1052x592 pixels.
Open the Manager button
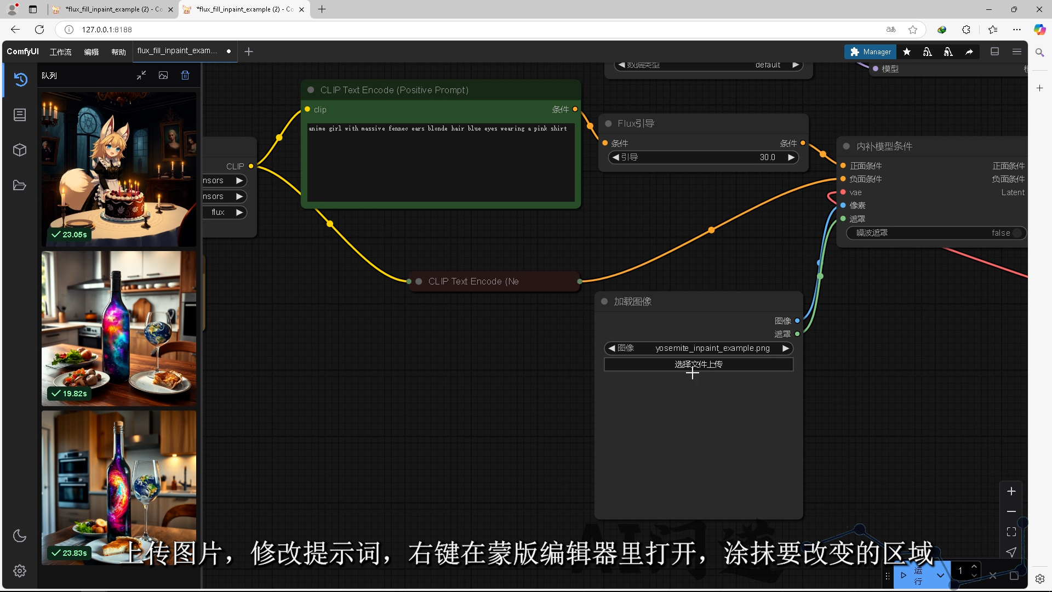click(x=870, y=52)
